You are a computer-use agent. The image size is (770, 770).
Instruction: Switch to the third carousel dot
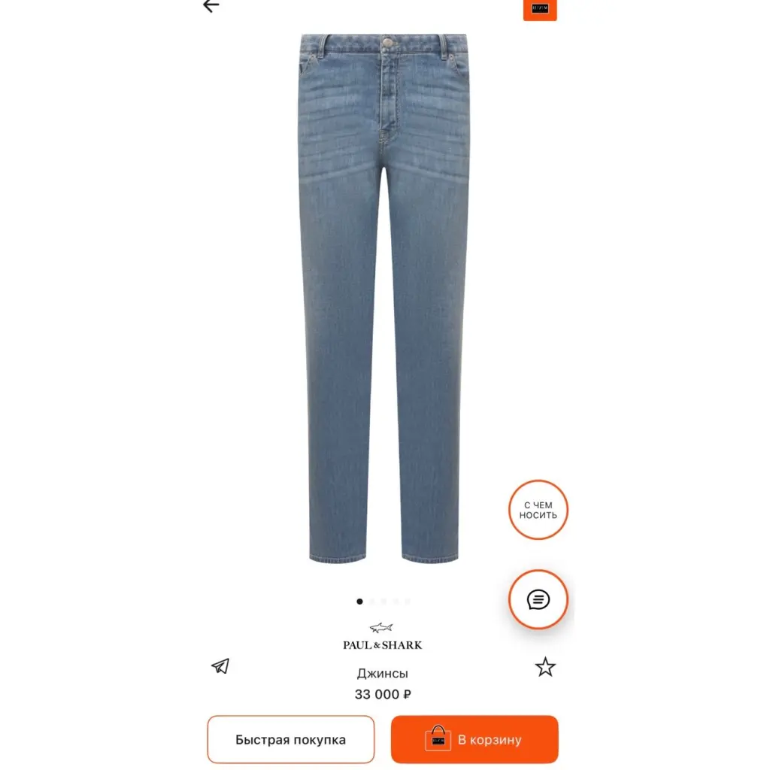click(x=383, y=602)
